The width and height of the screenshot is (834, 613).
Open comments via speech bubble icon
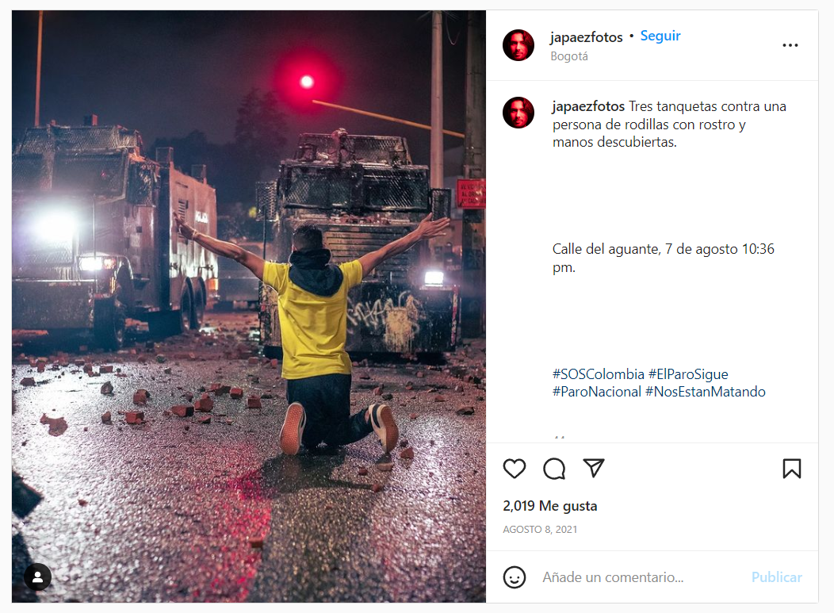click(554, 469)
